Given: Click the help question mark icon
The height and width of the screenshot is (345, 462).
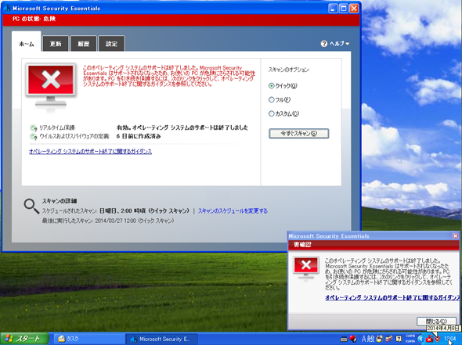Looking at the screenshot, I should click(324, 44).
